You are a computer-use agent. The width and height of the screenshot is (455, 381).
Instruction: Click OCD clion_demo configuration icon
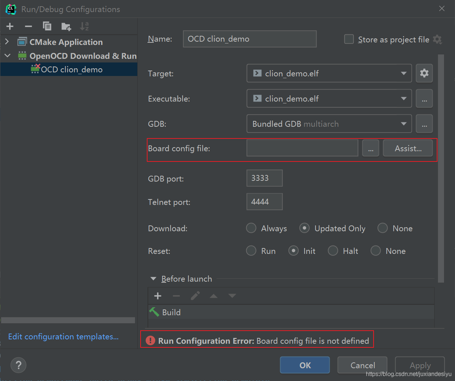click(35, 69)
